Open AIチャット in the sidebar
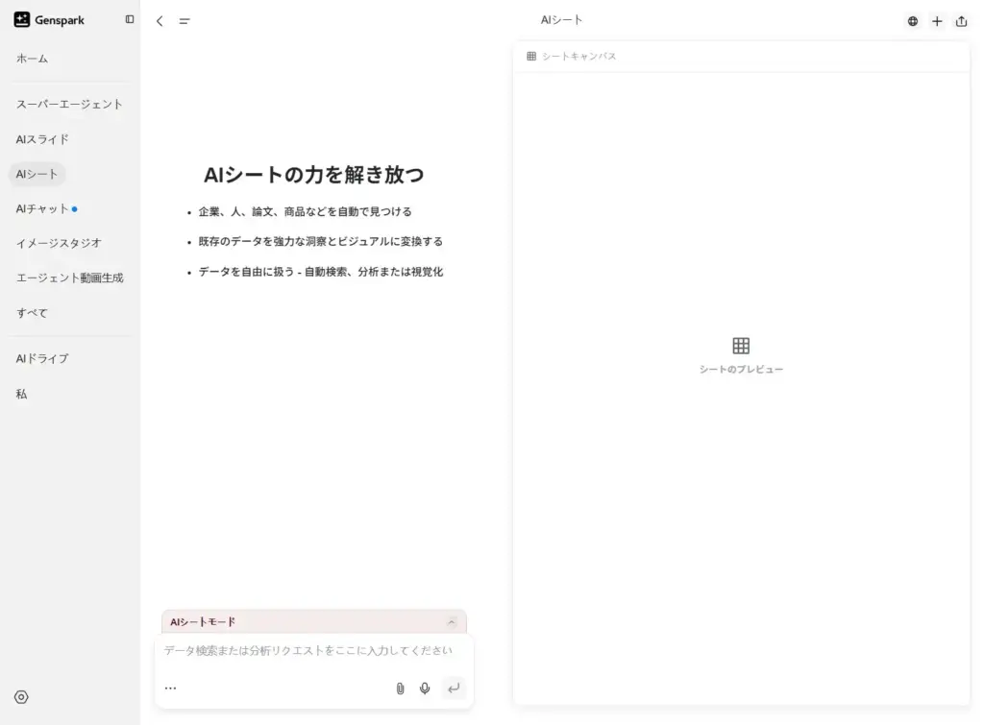 click(x=42, y=208)
